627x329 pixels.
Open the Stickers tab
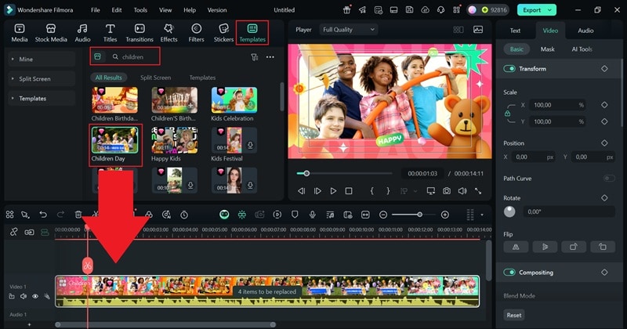click(x=223, y=33)
